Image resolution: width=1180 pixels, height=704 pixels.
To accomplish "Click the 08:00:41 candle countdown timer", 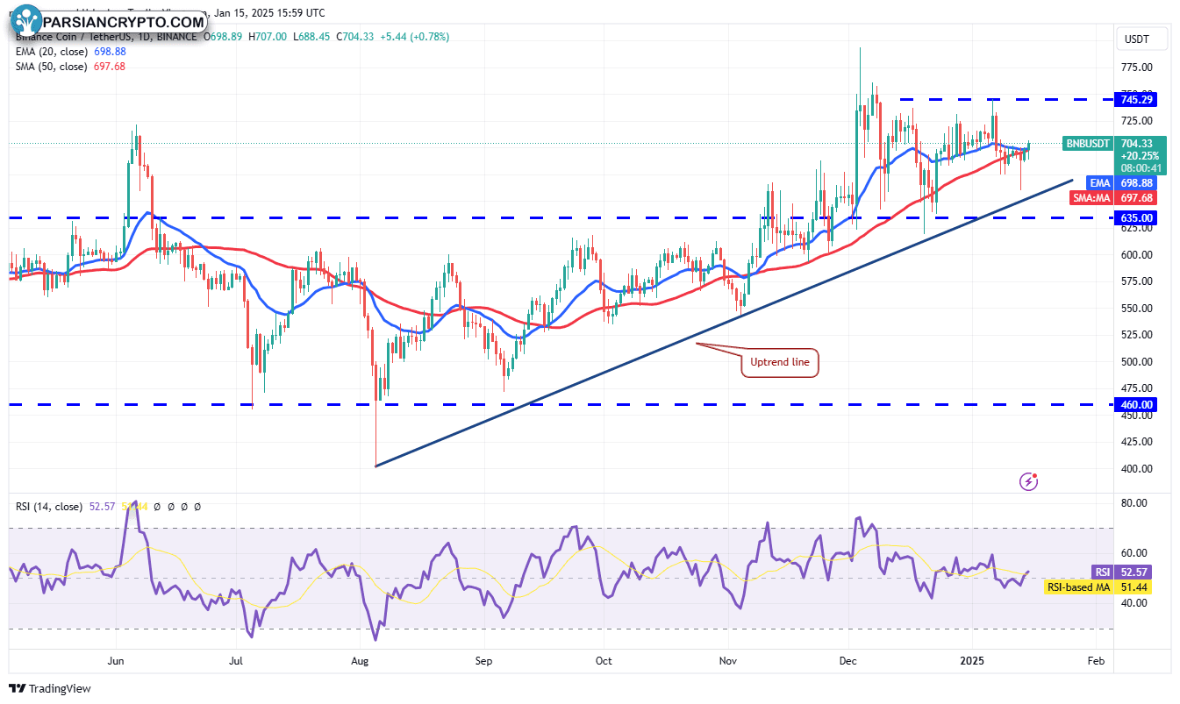I will 1141,167.
